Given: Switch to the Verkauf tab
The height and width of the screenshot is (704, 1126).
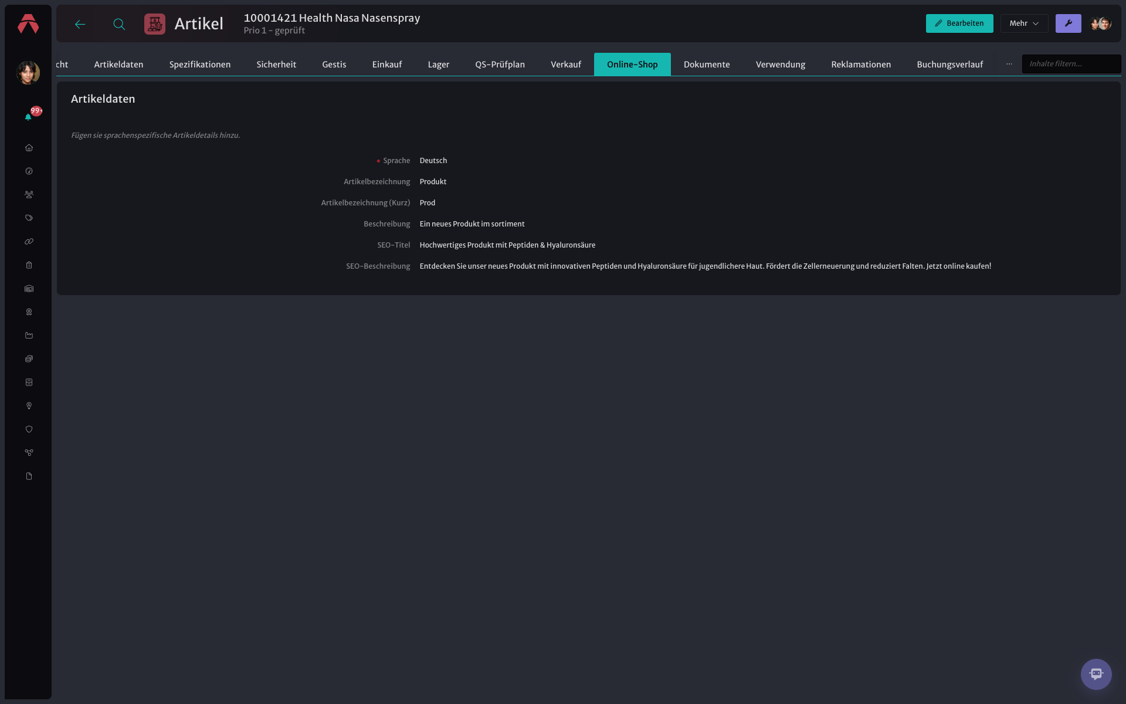Looking at the screenshot, I should pos(566,65).
